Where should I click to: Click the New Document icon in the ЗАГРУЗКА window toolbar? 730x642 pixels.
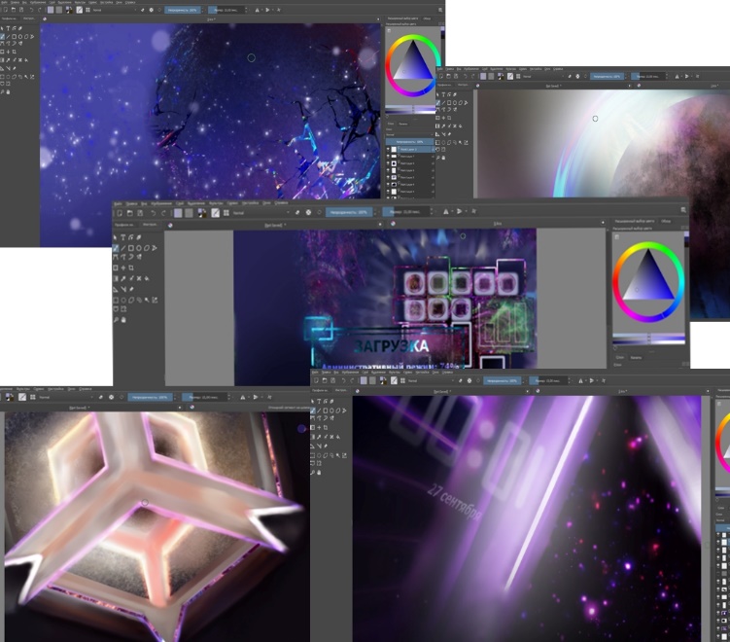pos(118,212)
